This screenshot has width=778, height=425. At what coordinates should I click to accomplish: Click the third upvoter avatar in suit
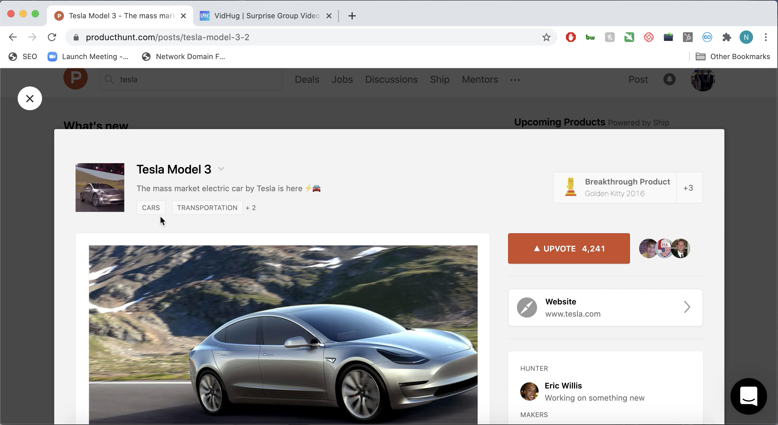coord(681,248)
